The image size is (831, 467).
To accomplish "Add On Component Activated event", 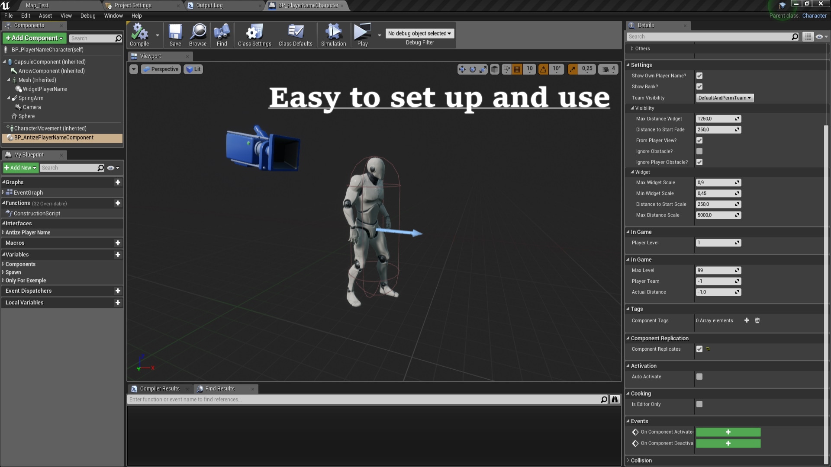I will tap(728, 432).
